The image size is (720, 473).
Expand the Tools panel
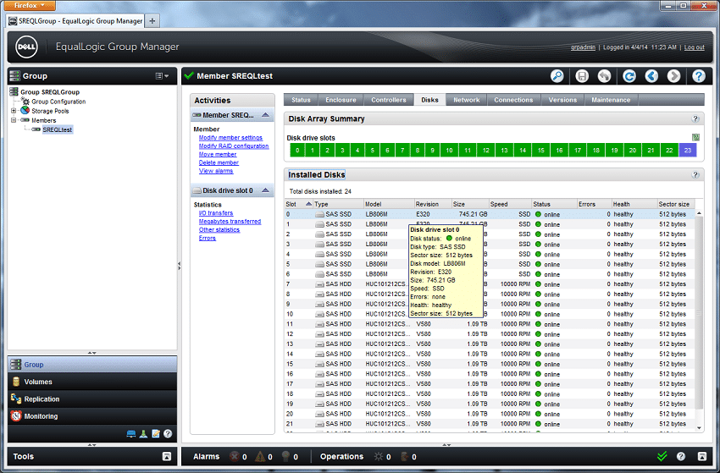[x=167, y=456]
